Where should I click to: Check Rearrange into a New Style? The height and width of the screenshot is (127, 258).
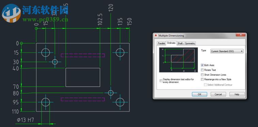pyautogui.click(x=202, y=79)
